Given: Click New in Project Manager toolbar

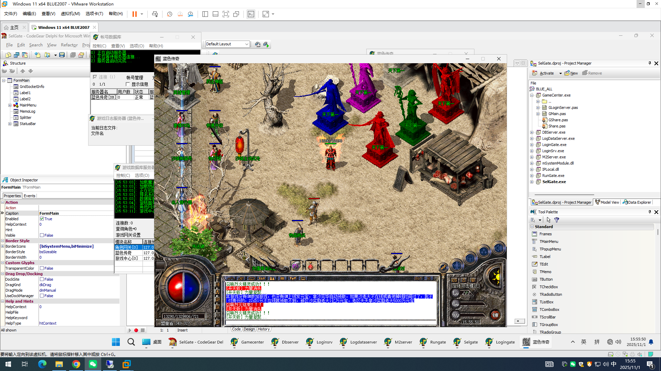Looking at the screenshot, I should 571,73.
